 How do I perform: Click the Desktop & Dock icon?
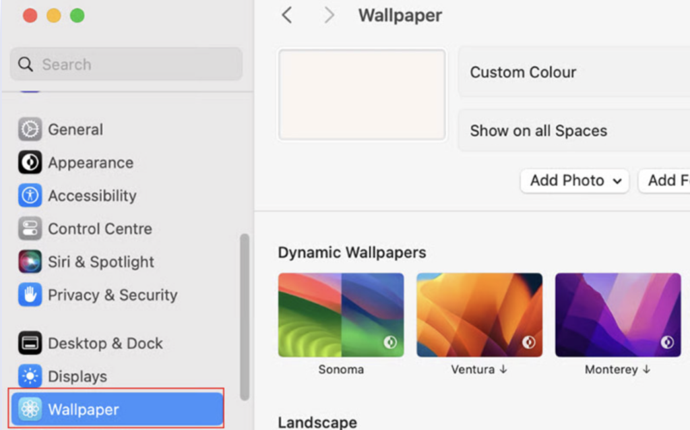pyautogui.click(x=30, y=343)
